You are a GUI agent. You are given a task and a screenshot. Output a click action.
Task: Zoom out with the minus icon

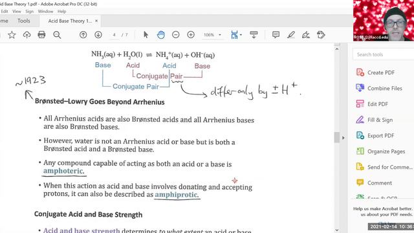click(x=176, y=34)
